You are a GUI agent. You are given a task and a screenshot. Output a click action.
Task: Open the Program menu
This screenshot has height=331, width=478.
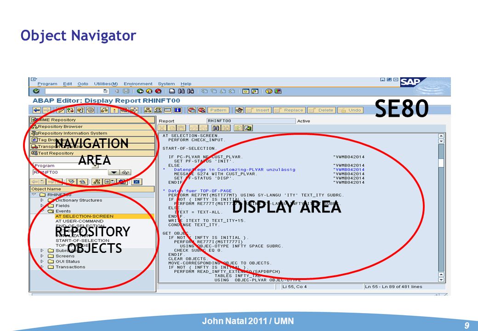click(x=47, y=84)
